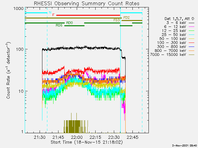This screenshot has width=198, height=148.
Task: Click the '300 - 800 keV' legend label
Action: [x=172, y=47]
